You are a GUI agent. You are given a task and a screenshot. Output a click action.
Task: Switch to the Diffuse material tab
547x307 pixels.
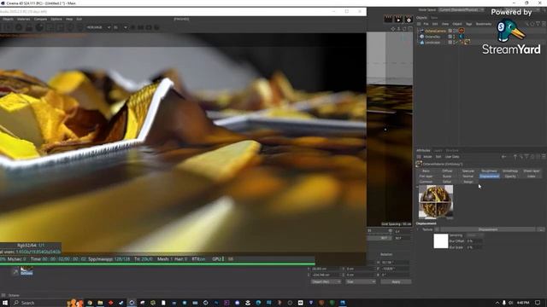(447, 171)
